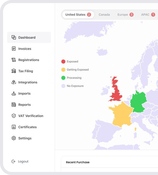The image size is (158, 175).
Task: Click the VAT Verification shield icon
Action: [14, 116]
